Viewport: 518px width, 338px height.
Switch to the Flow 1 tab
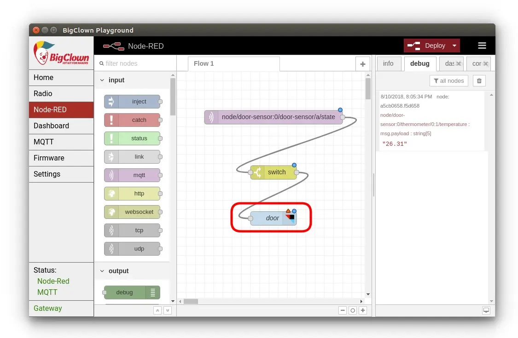233,64
